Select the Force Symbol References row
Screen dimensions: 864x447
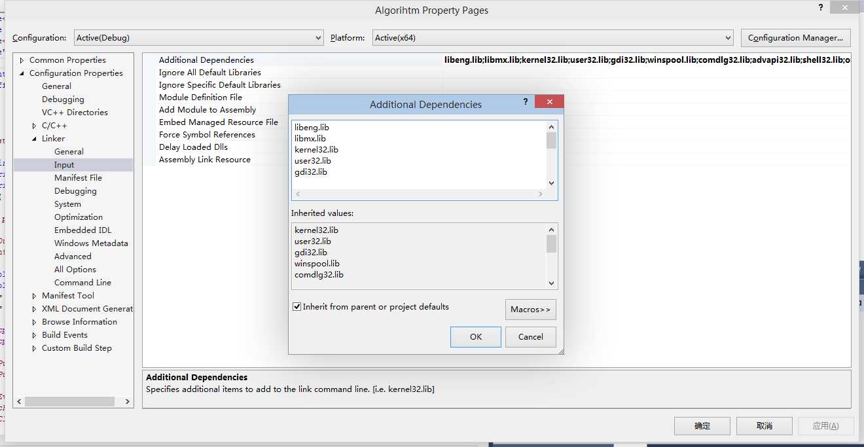tap(207, 135)
